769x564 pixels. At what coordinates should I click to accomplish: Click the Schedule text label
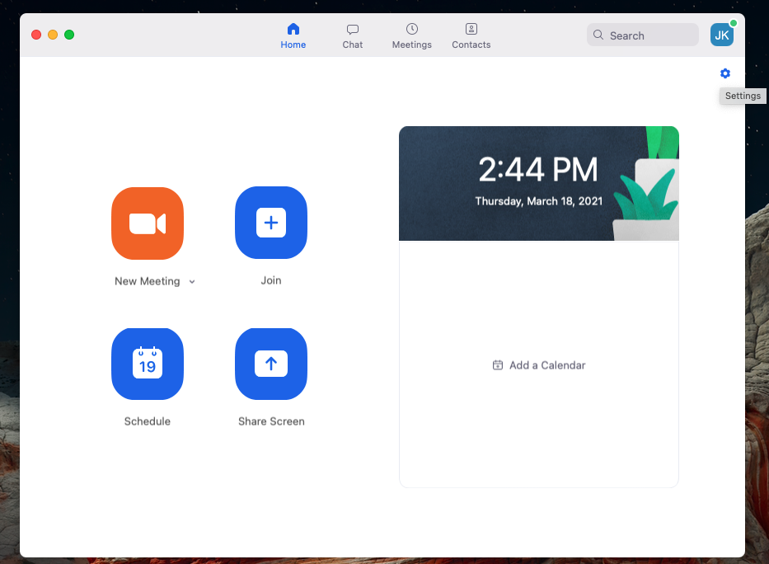[148, 421]
